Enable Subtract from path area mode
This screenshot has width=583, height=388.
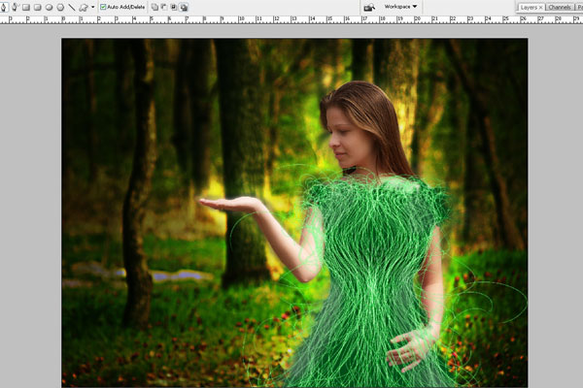pos(164,7)
